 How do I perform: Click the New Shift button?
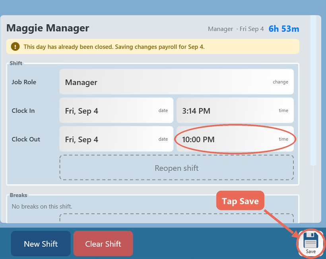click(41, 244)
